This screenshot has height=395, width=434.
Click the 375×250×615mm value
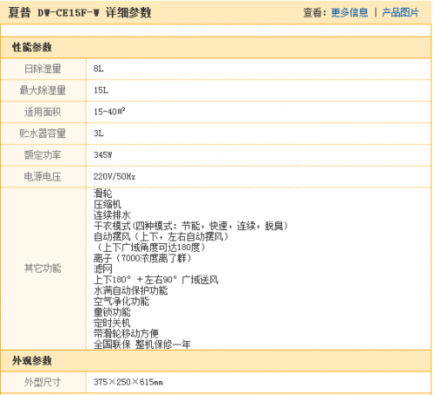point(128,382)
